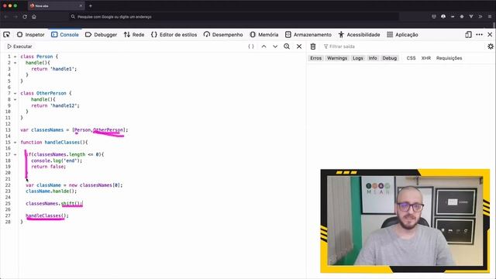The height and width of the screenshot is (279, 496).
Task: Click 'classesNames.shift();' on line 25
Action: (x=54, y=203)
